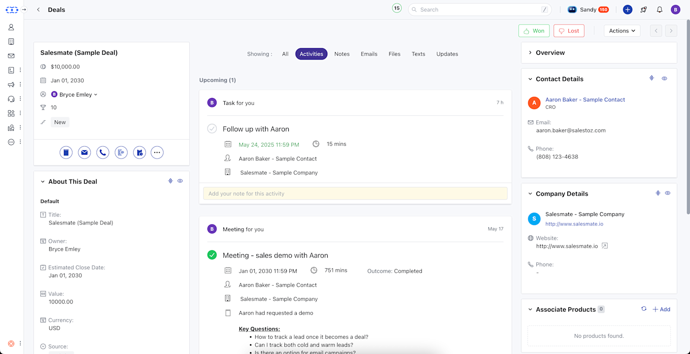
Task: Open the Bryce Emley owner dropdown
Action: (x=74, y=95)
